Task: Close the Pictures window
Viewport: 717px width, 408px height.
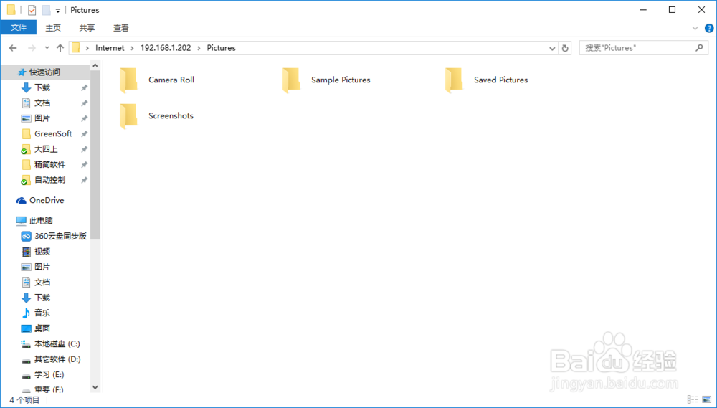Action: pyautogui.click(x=701, y=10)
